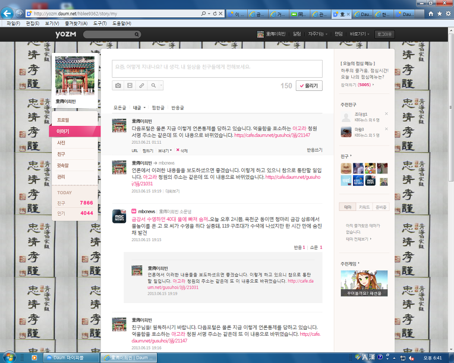Expand the 내글 filter dropdown
454x363 pixels.
[139, 108]
